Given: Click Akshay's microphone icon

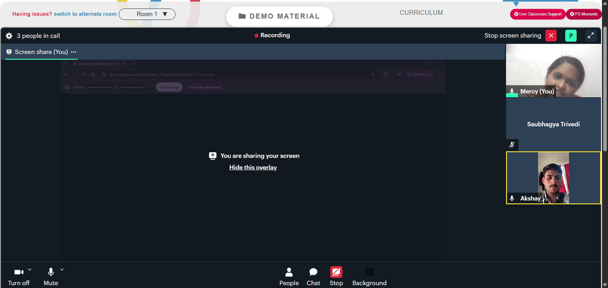Looking at the screenshot, I should tap(512, 198).
